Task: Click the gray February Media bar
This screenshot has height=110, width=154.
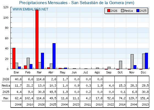Action: click(28, 63)
